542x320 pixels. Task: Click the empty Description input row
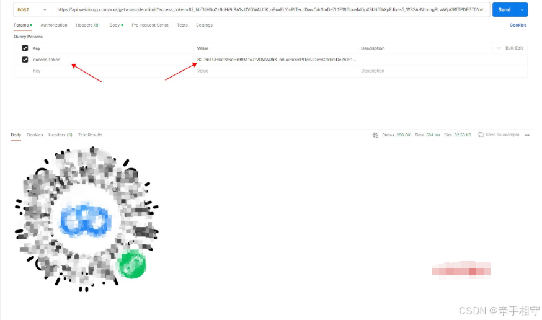point(442,71)
